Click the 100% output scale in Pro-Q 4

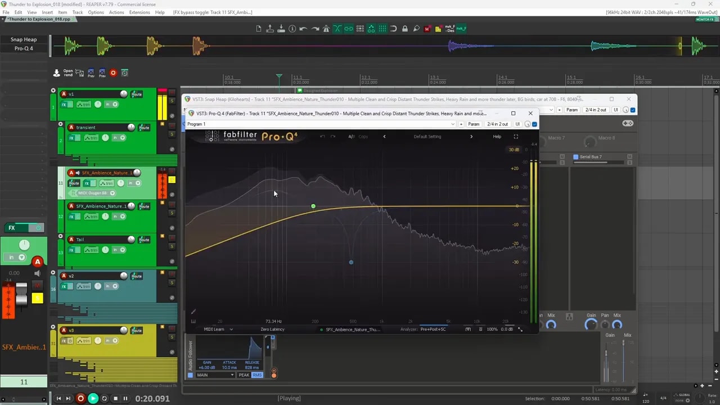[x=492, y=329]
